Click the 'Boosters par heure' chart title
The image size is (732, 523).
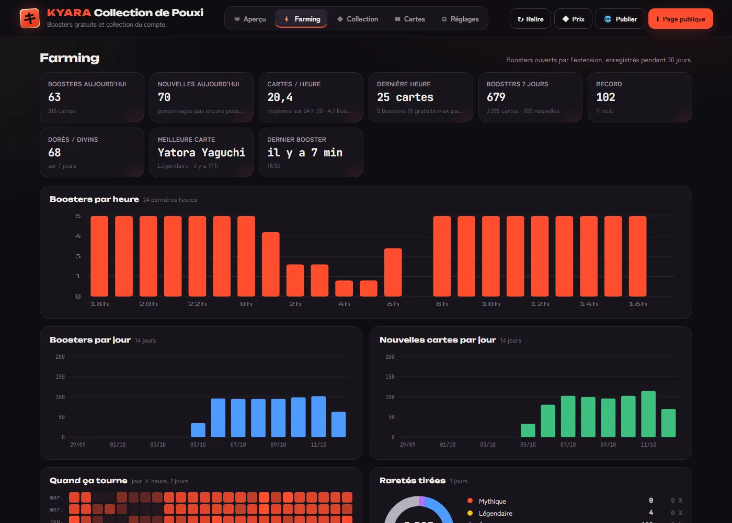coord(94,199)
